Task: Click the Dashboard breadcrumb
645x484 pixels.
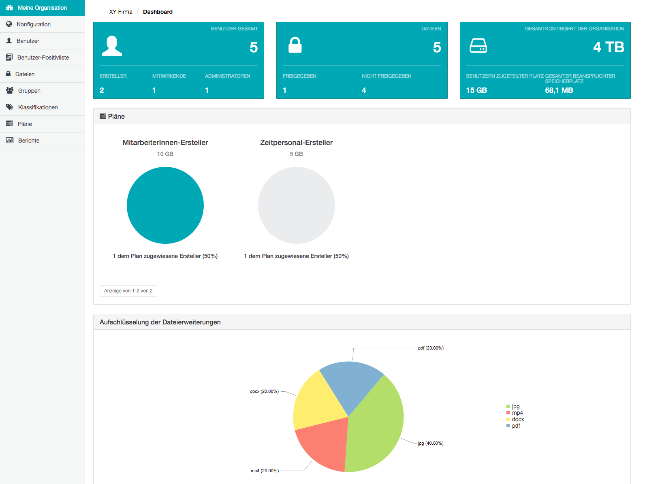Action: pos(158,12)
